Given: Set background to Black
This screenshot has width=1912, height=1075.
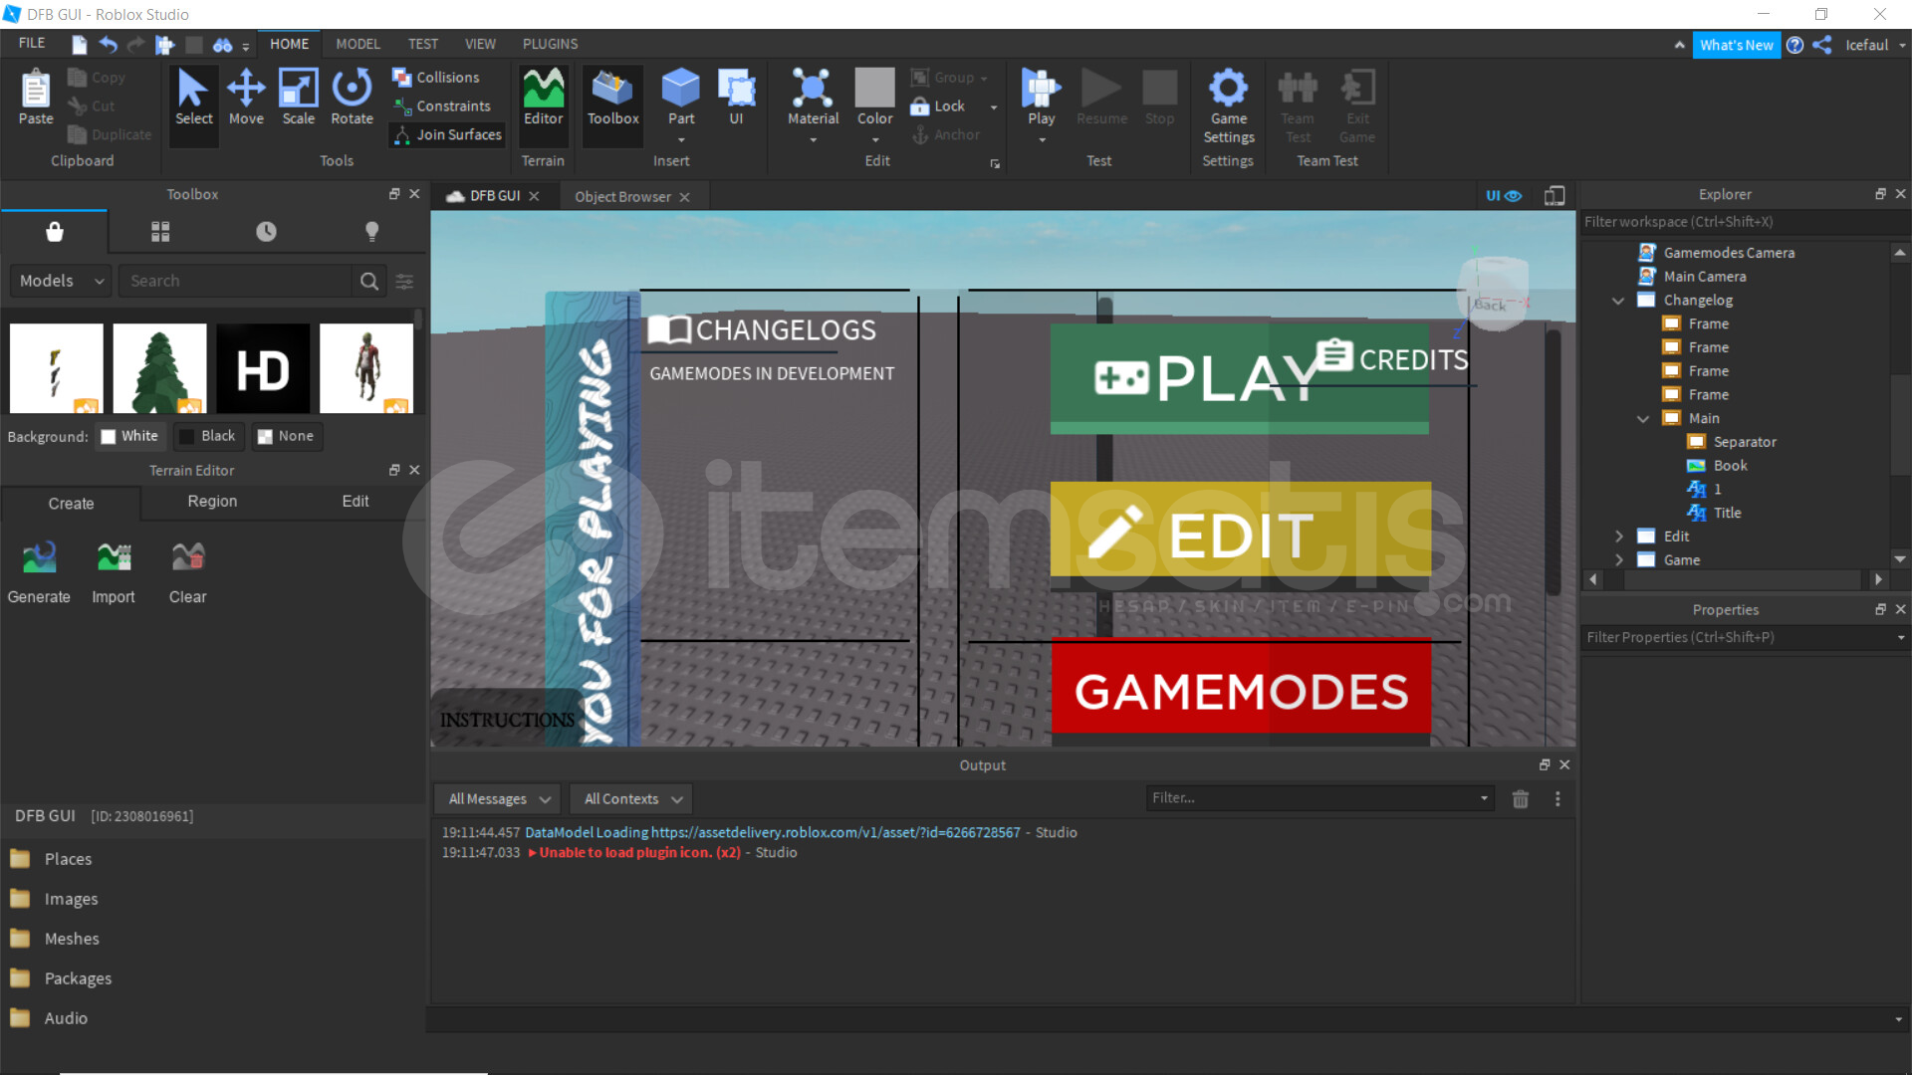Looking at the screenshot, I should pyautogui.click(x=207, y=436).
